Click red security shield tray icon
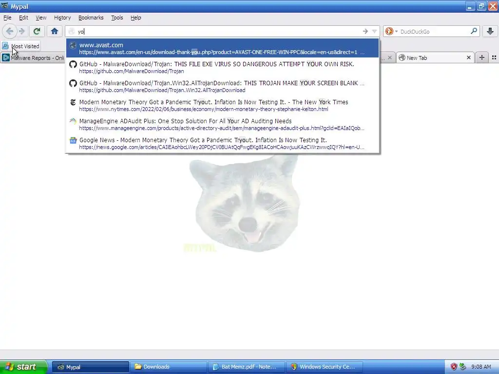Viewport: 499px width, 374px height. (454, 367)
